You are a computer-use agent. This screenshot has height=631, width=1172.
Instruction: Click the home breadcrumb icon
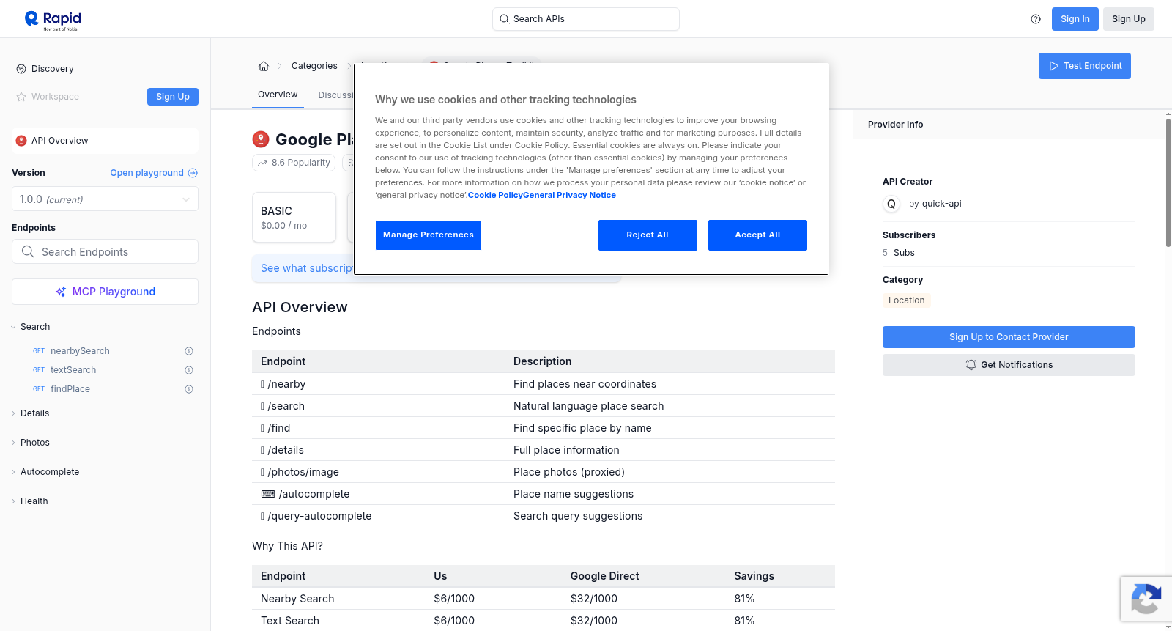point(264,66)
